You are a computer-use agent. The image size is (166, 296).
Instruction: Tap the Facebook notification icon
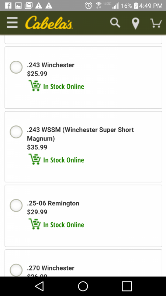click(x=8, y=6)
